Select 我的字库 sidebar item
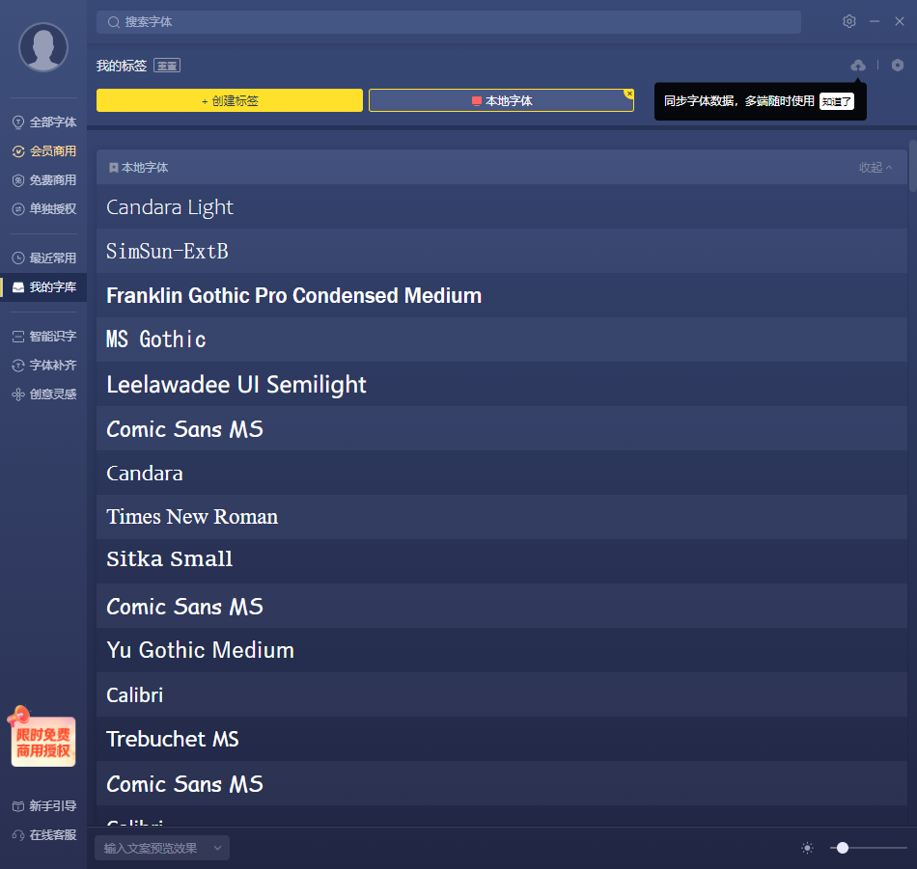The height and width of the screenshot is (869, 917). (43, 287)
